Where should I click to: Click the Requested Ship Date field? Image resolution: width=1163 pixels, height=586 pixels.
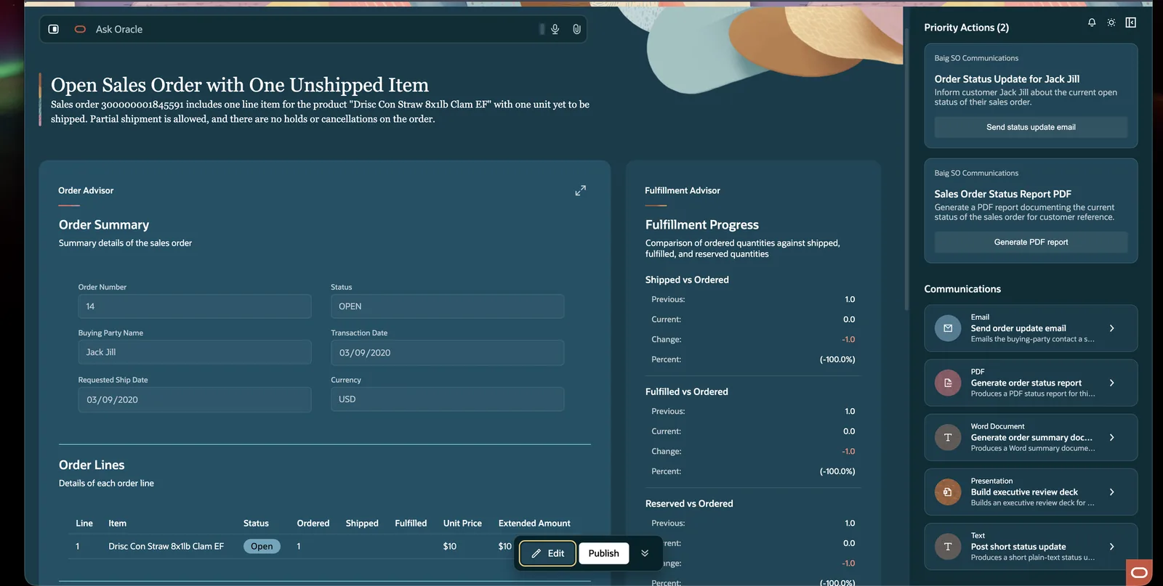tap(195, 399)
